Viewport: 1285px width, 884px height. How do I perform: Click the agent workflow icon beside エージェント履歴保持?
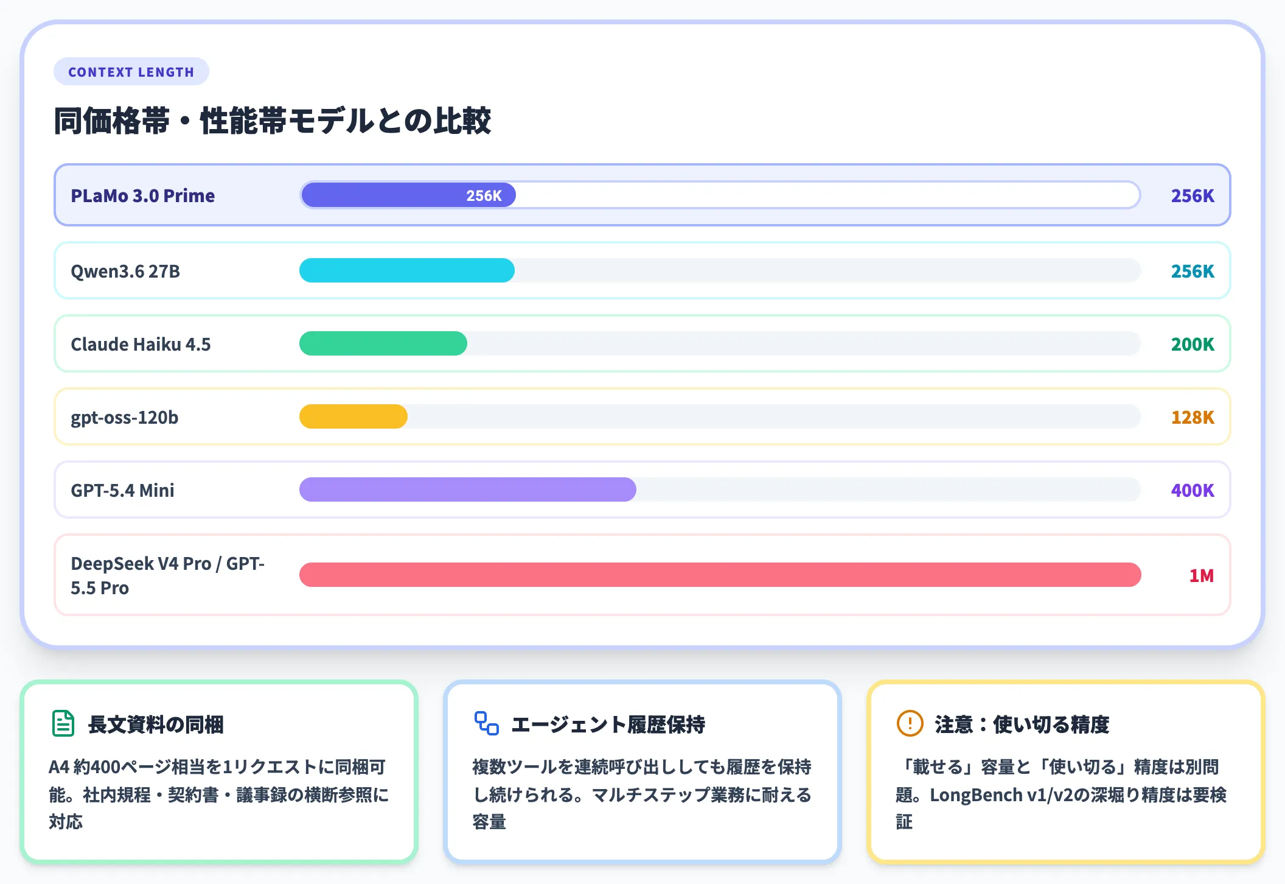click(x=486, y=723)
